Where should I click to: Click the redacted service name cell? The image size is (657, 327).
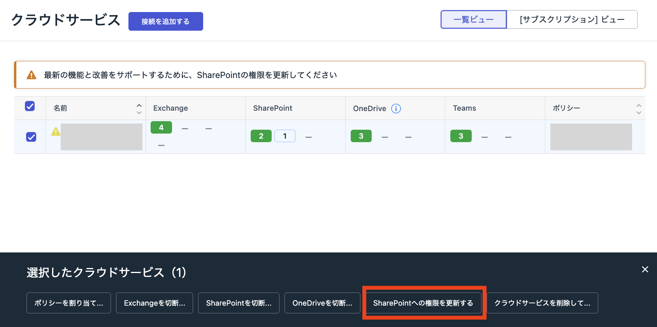point(102,137)
